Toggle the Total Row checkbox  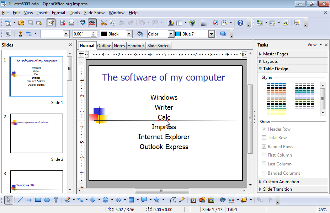coord(264,138)
